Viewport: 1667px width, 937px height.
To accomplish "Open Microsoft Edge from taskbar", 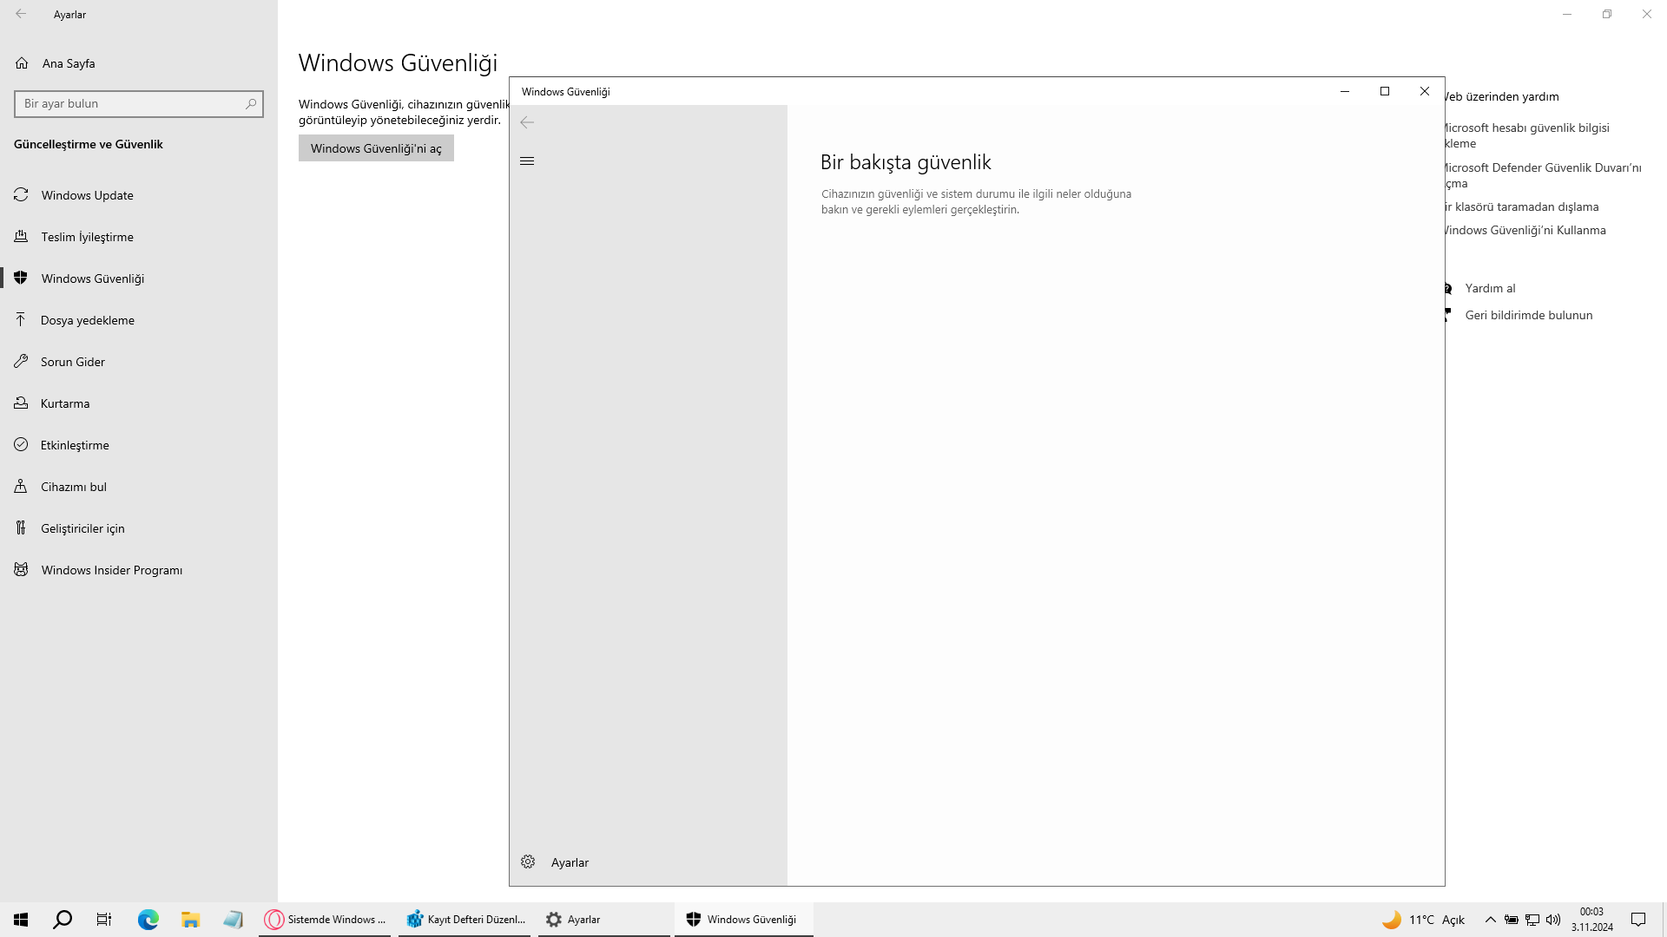I will (x=148, y=920).
